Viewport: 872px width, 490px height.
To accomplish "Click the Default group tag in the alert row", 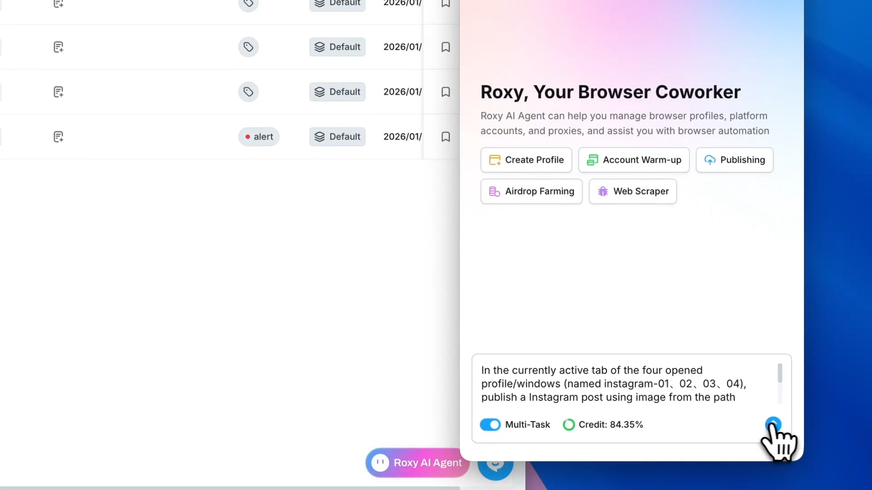I will point(337,137).
